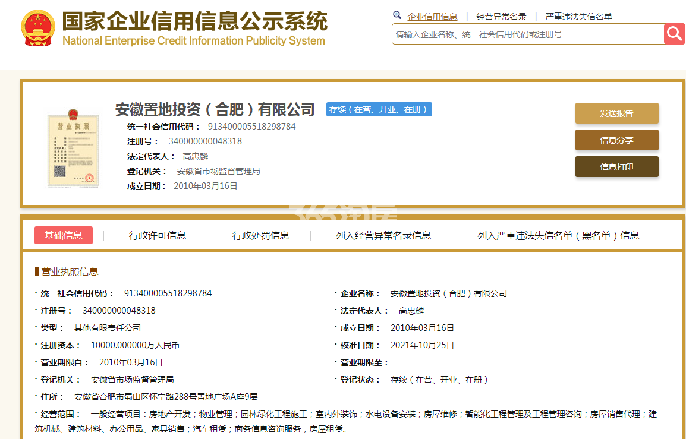Select the 严重违法失信名单 search category
This screenshot has height=439, width=686.
(x=578, y=17)
